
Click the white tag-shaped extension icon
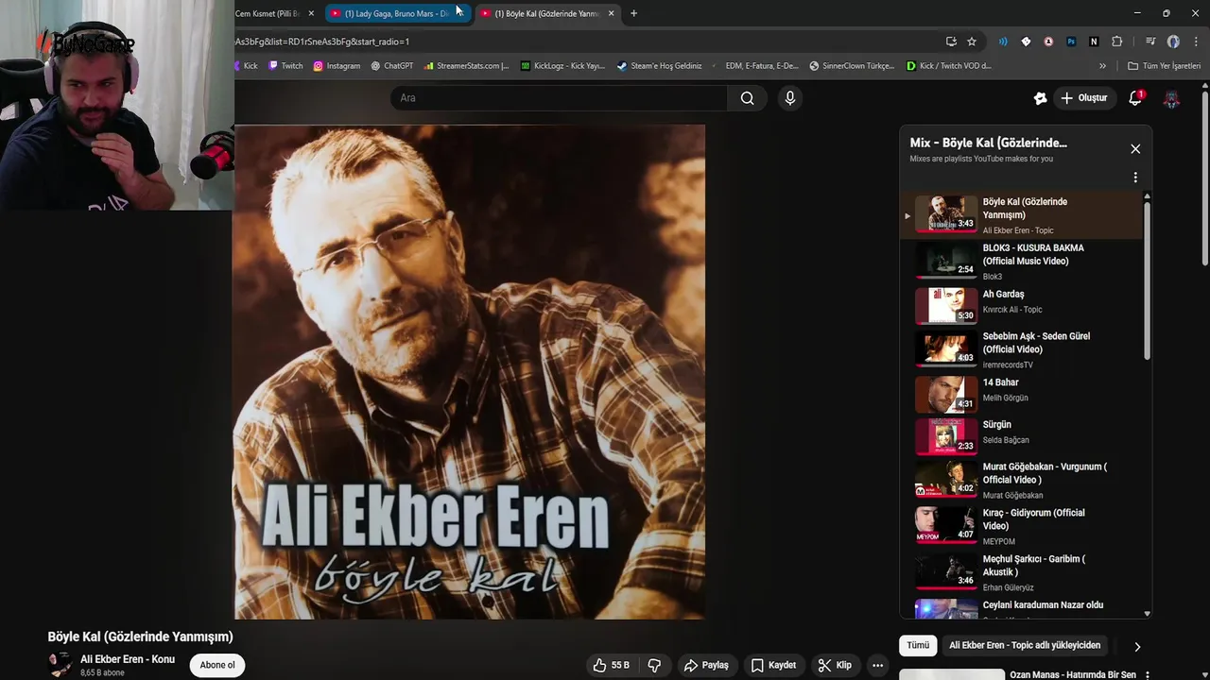click(x=1026, y=42)
